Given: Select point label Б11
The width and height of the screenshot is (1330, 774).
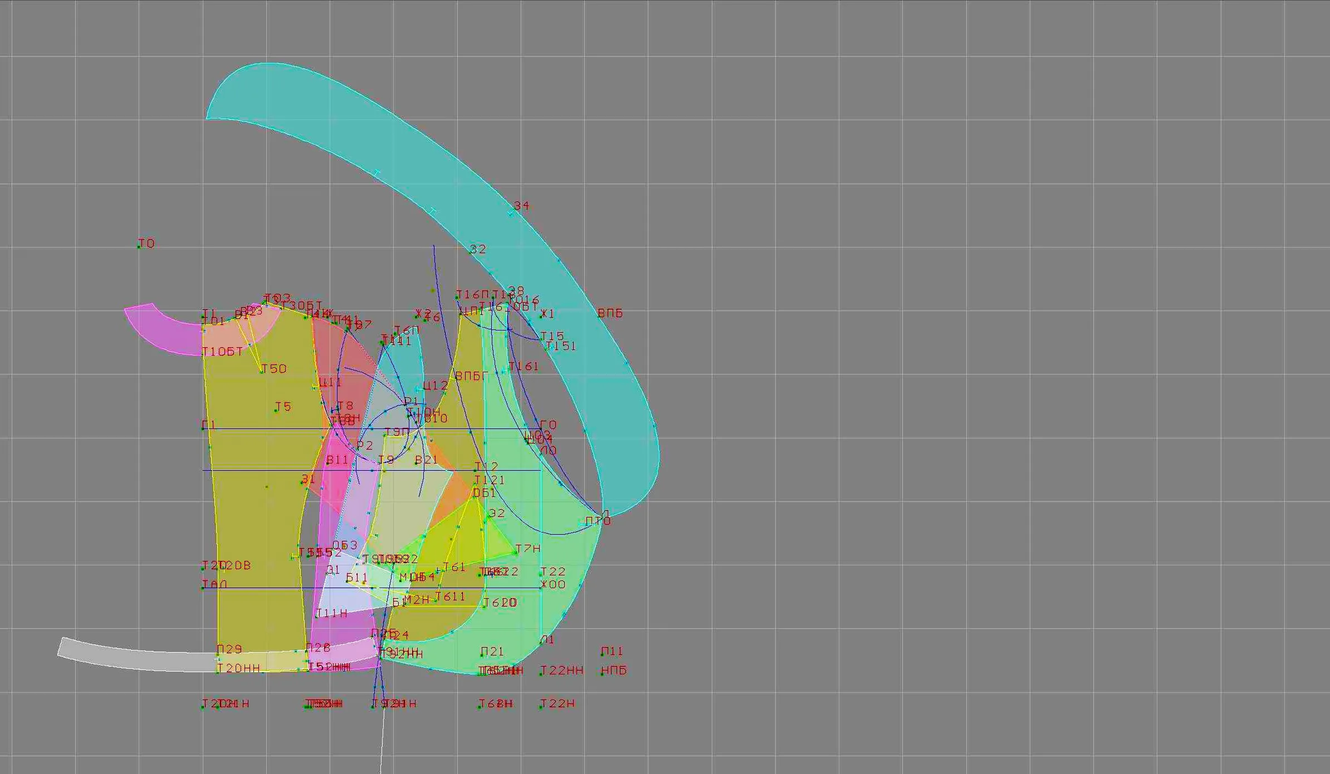Looking at the screenshot, I should 357,578.
